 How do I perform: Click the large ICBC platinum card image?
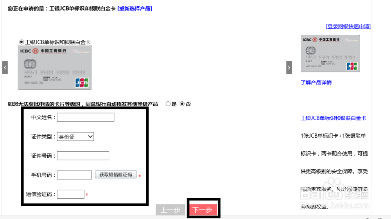tap(55, 68)
